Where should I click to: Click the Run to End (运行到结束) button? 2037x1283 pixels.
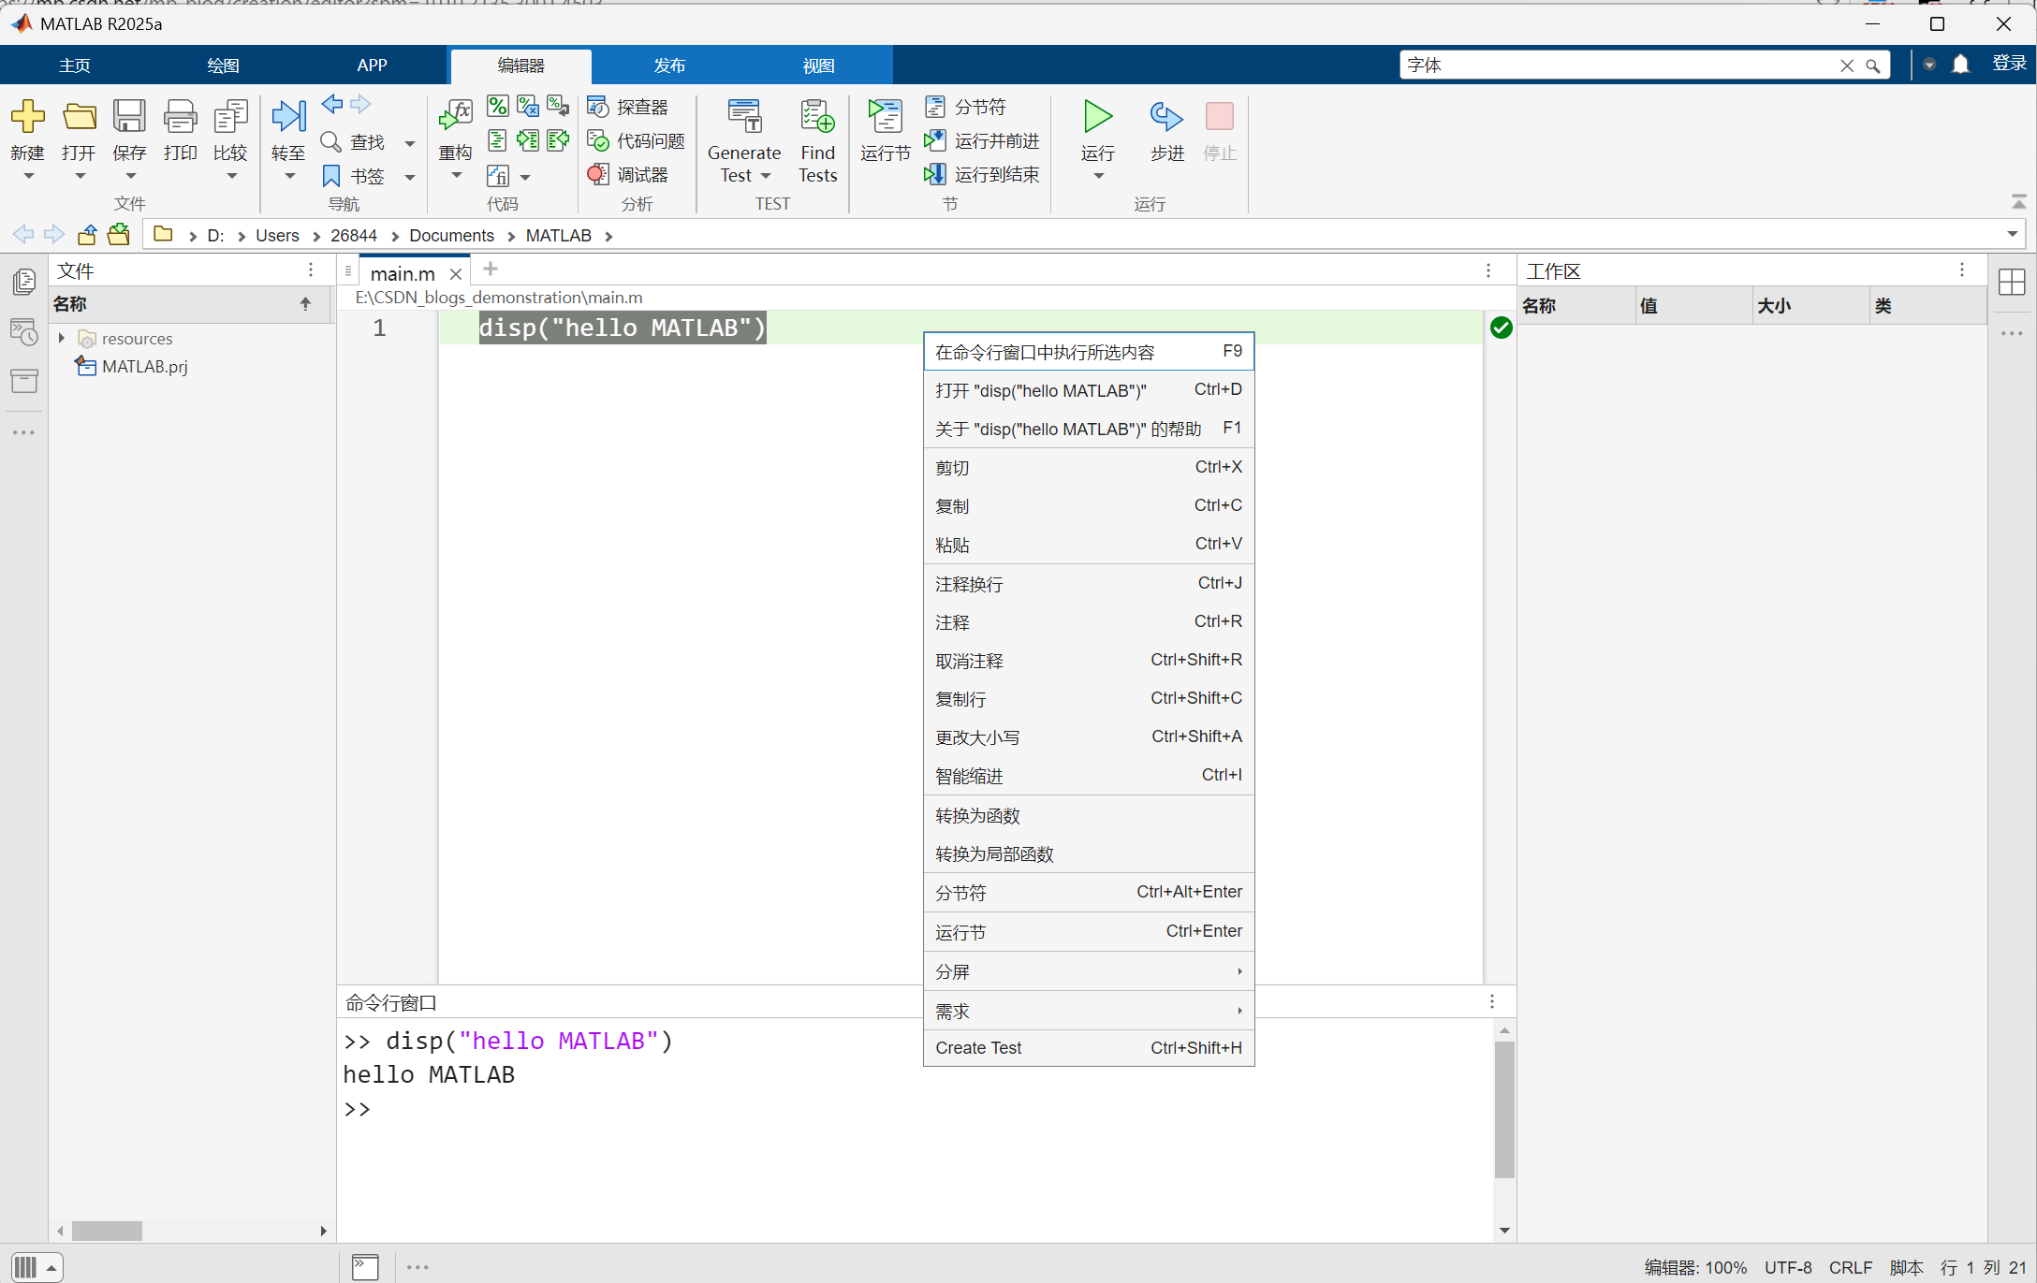pyautogui.click(x=983, y=174)
